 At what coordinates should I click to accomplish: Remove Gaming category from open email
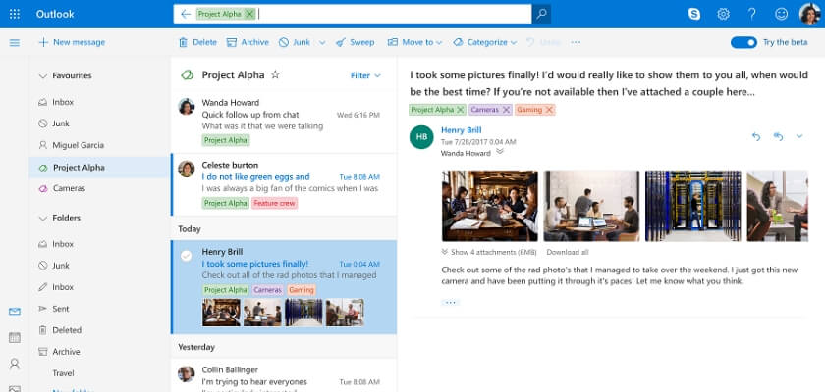(549, 110)
